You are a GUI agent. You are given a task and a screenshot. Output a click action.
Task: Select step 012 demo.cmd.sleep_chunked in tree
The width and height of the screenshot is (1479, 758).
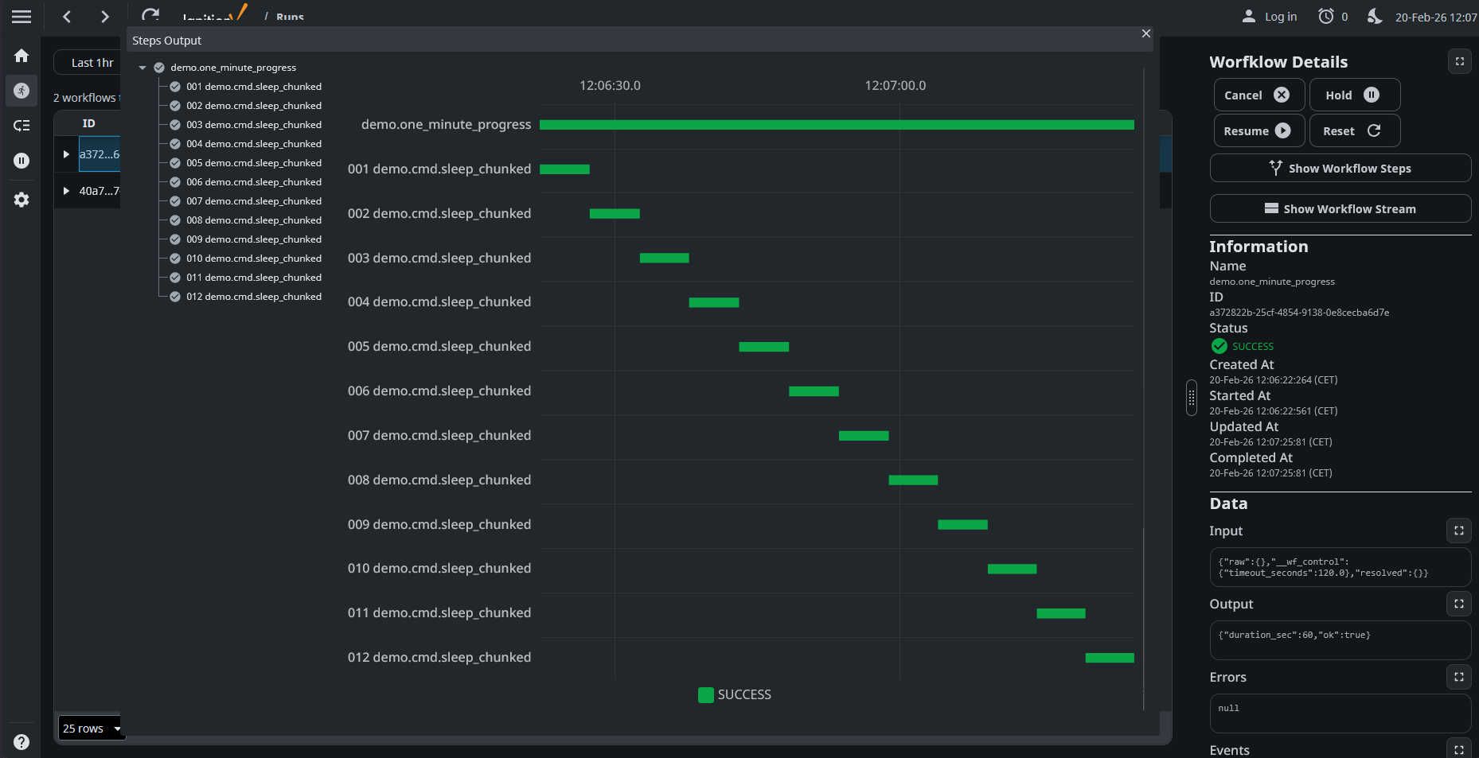(x=253, y=297)
